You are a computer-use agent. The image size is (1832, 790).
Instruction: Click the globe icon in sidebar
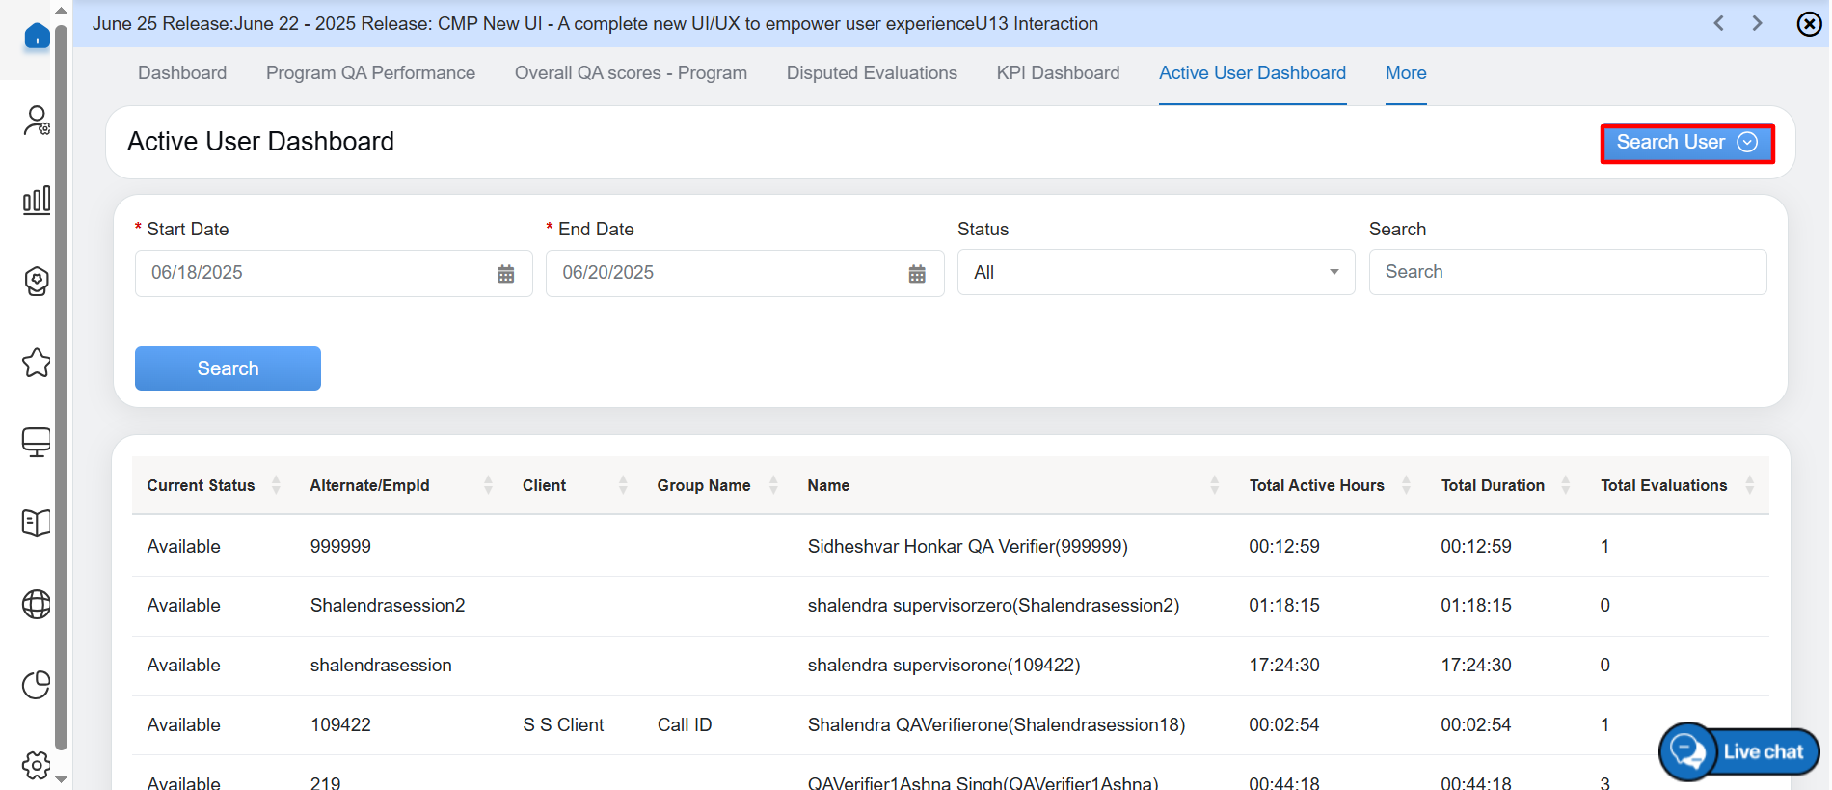37,605
